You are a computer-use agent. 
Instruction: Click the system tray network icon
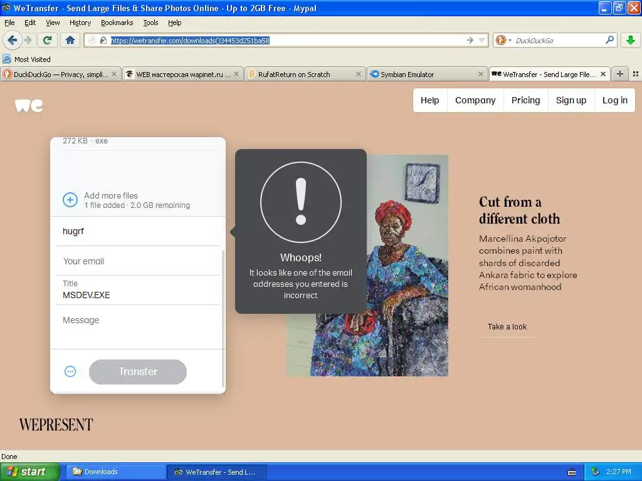(x=595, y=472)
